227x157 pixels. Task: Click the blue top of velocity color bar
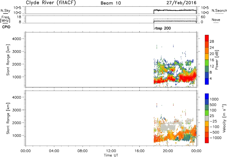click(x=207, y=96)
